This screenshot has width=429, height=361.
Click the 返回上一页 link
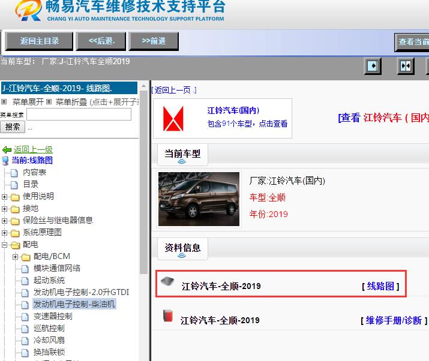(174, 90)
